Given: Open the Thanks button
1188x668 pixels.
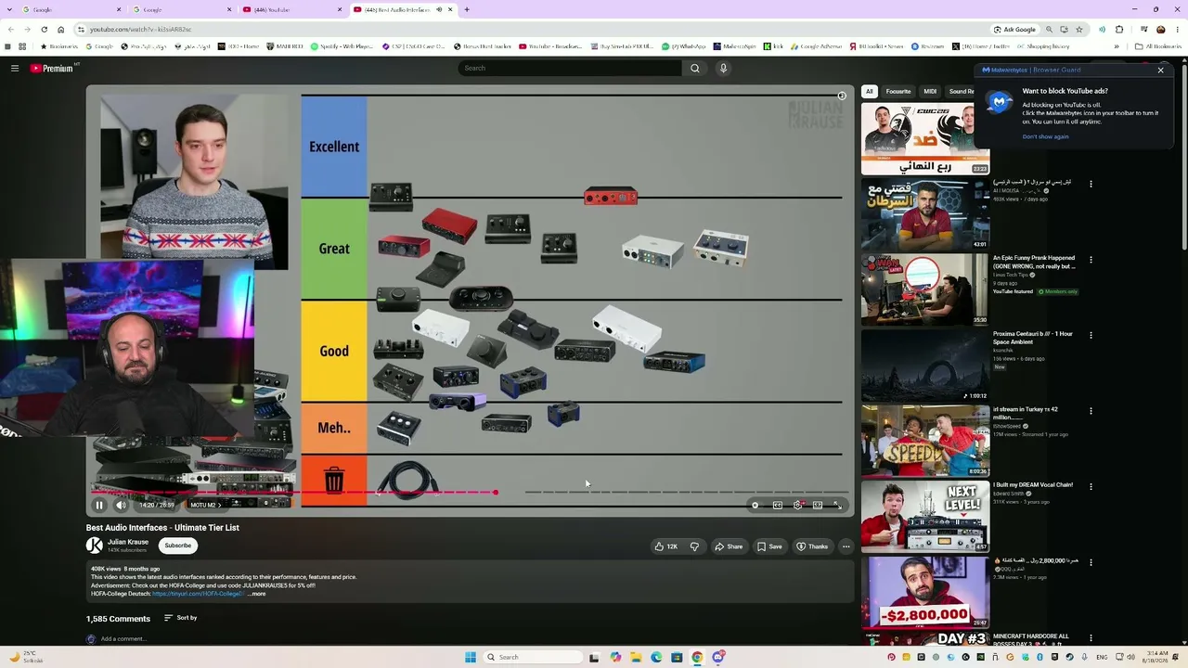Looking at the screenshot, I should tap(812, 546).
